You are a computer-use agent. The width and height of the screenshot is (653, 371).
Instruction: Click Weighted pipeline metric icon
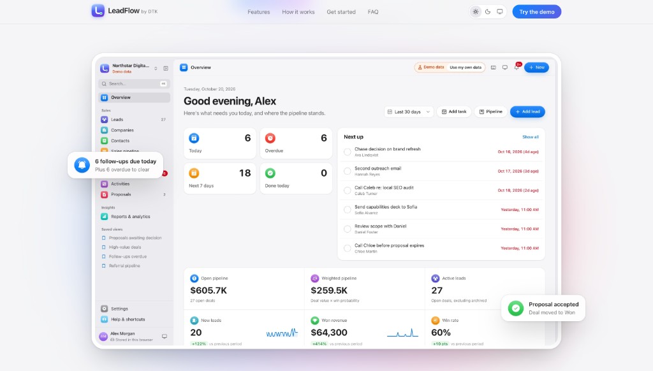(x=315, y=278)
